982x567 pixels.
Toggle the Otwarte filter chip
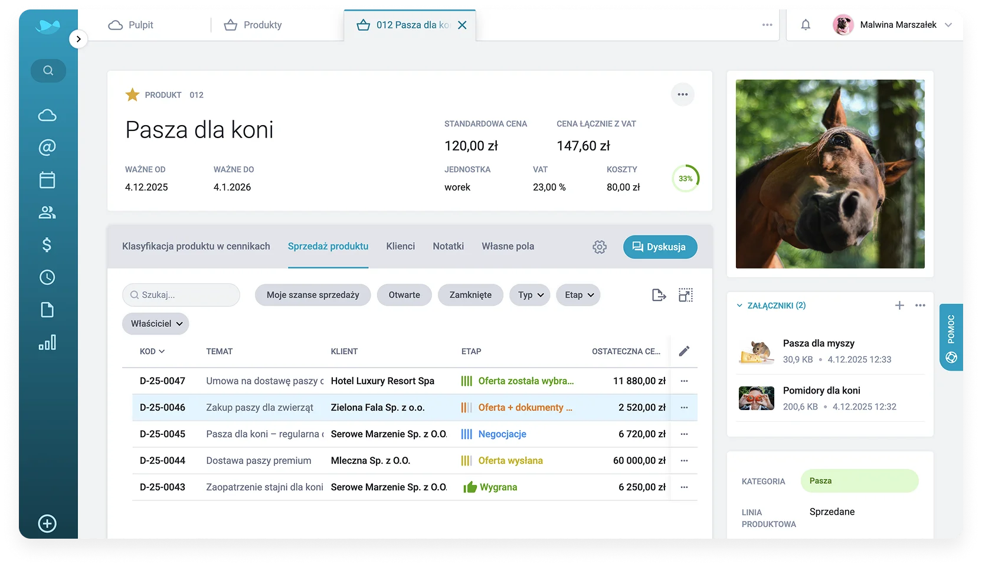tap(404, 295)
